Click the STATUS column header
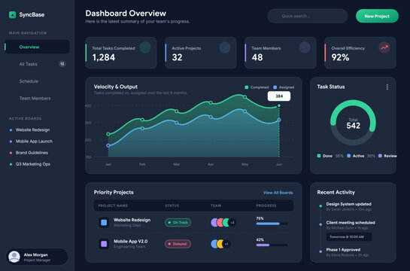The height and width of the screenshot is (271, 410). click(x=172, y=206)
